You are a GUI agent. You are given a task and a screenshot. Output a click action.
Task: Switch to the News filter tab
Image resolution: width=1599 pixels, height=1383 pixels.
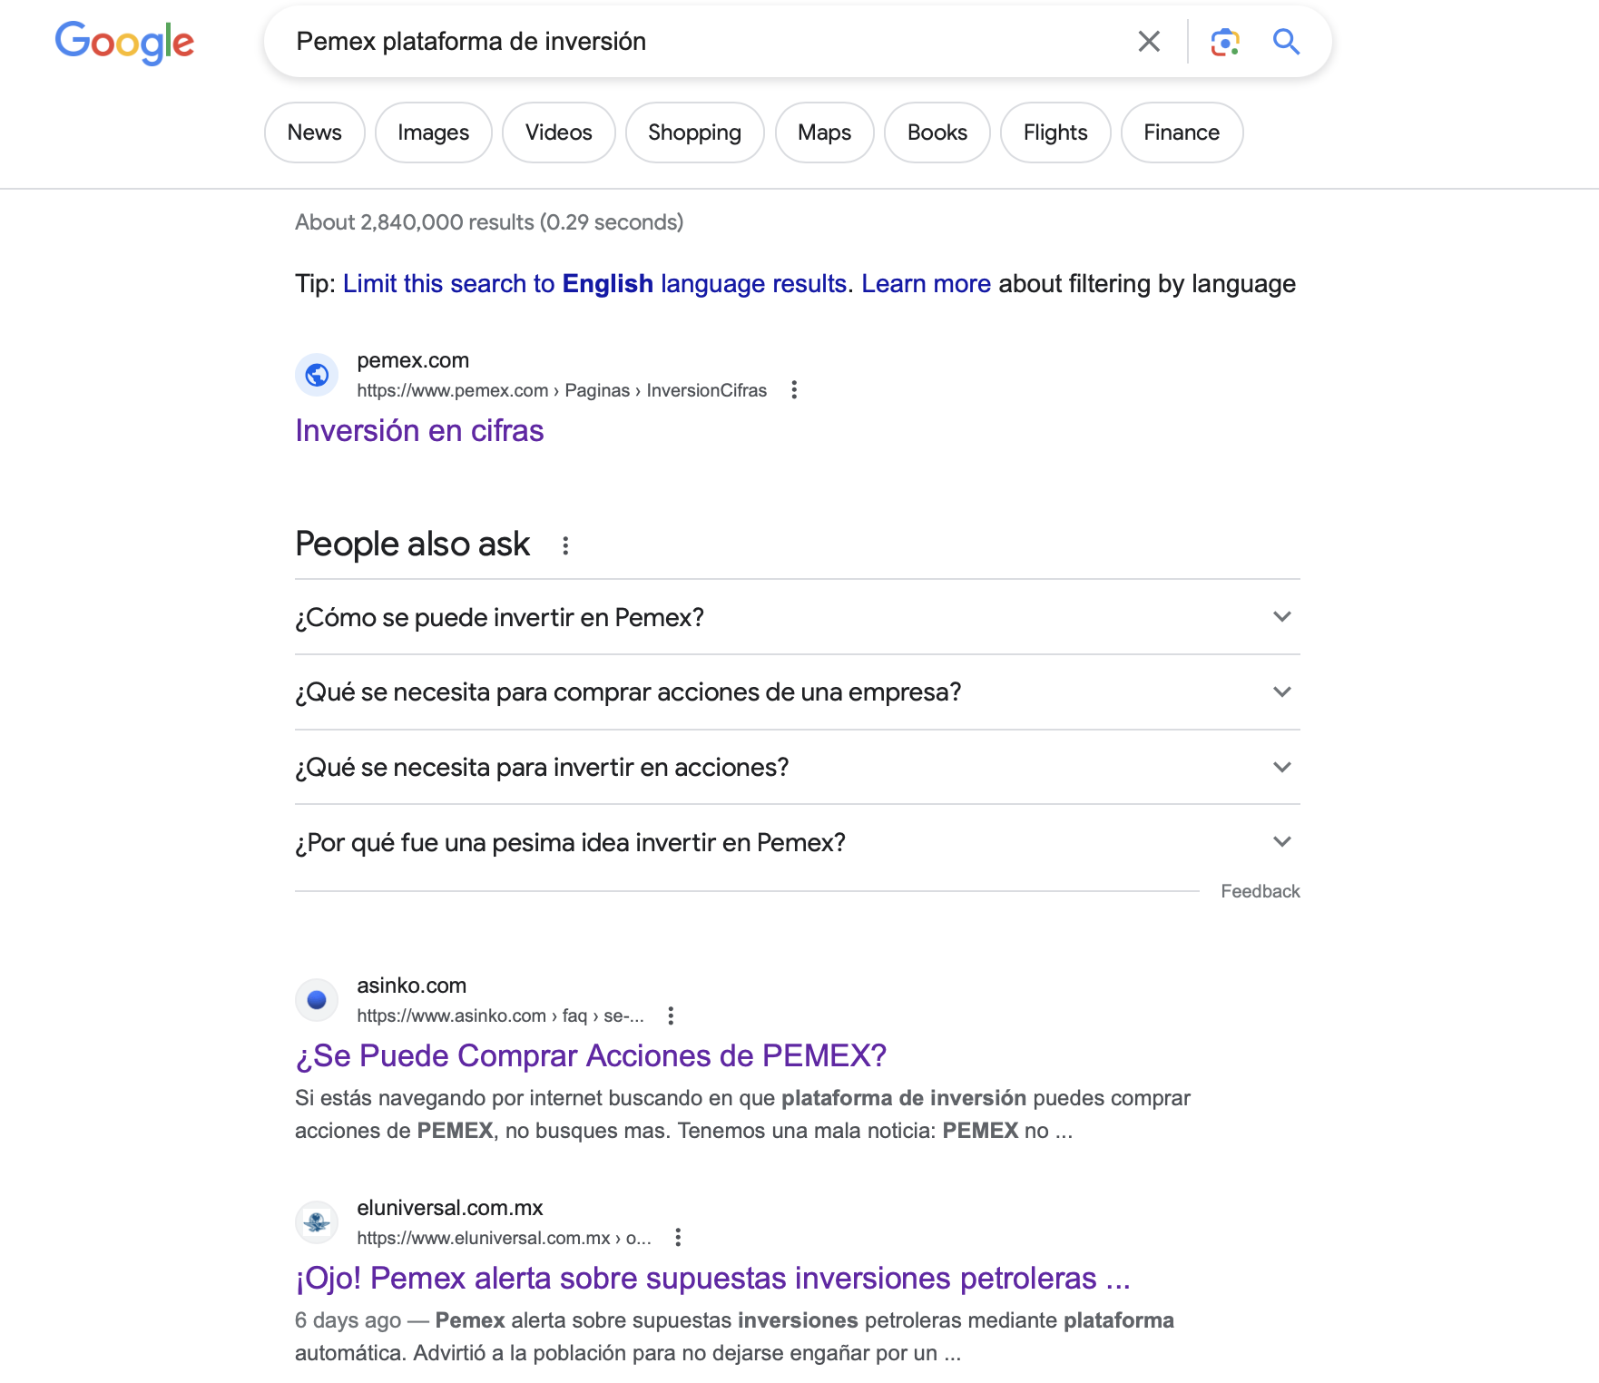coord(315,132)
